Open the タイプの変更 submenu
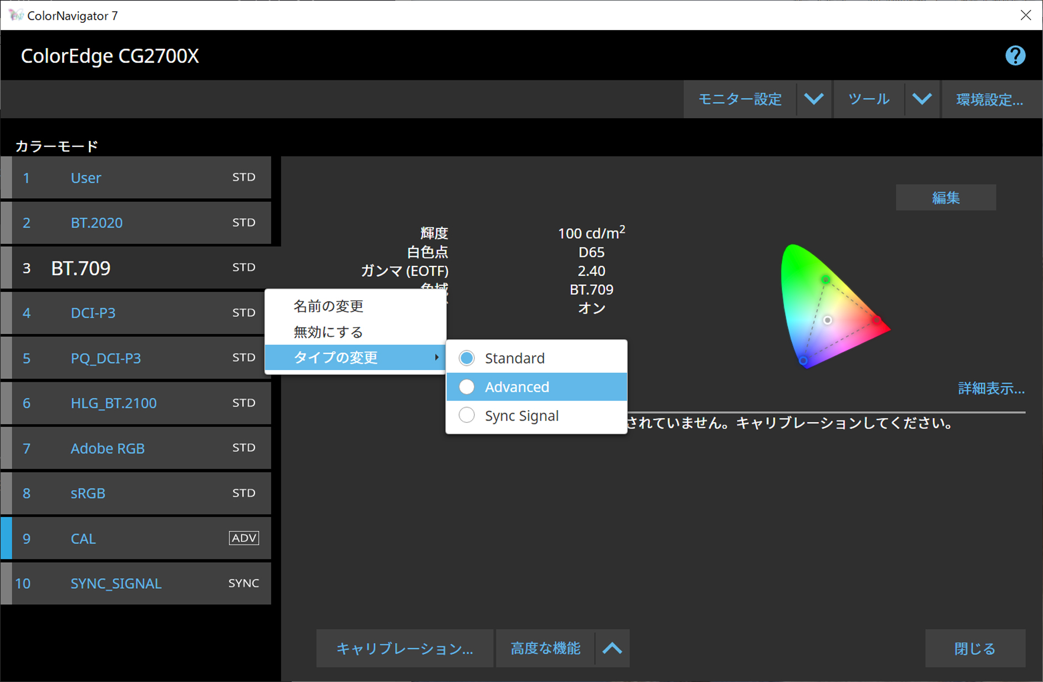This screenshot has width=1043, height=682. click(x=356, y=357)
